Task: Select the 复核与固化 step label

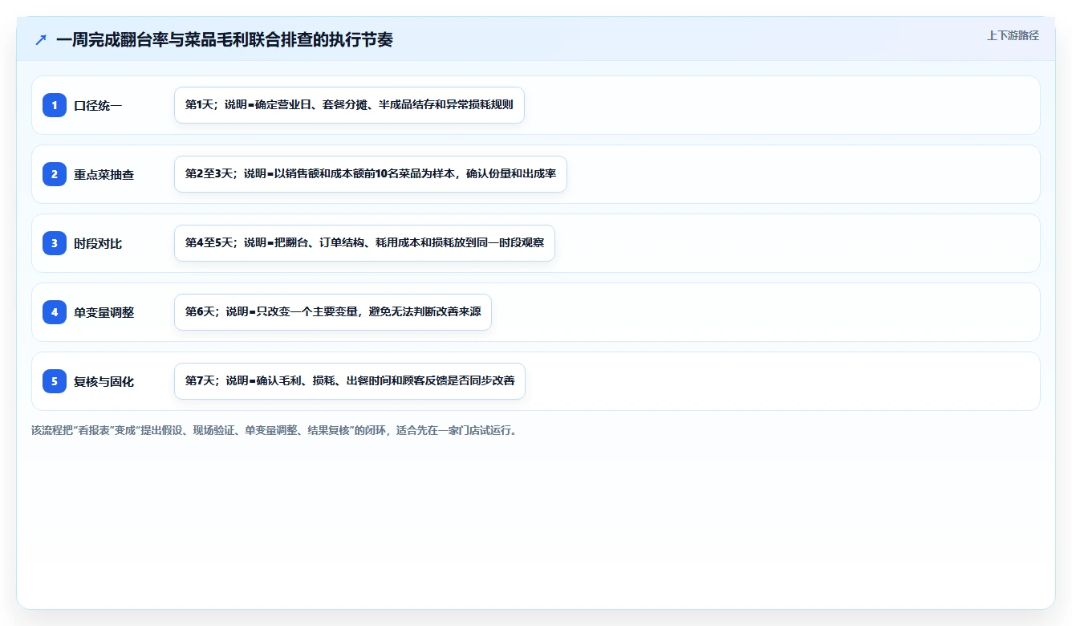Action: pyautogui.click(x=104, y=382)
